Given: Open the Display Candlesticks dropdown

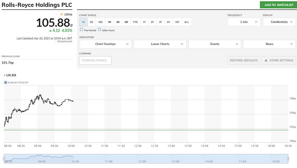Looking at the screenshot, I should [279, 22].
